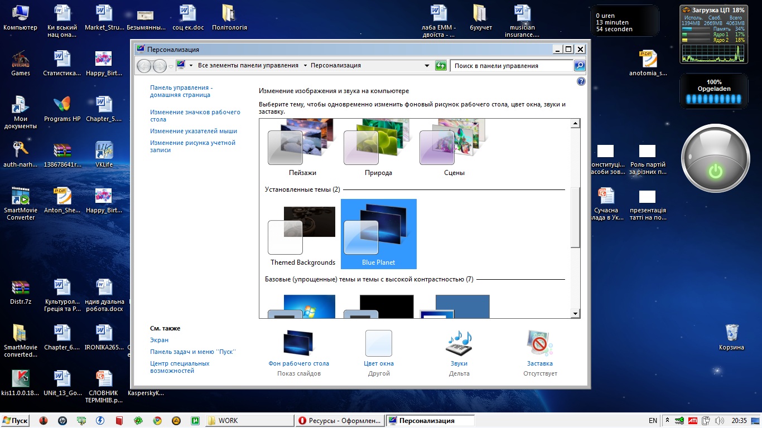Click the Google Chrome quick launch icon
Screen dimensions: 762x428
tap(158, 421)
